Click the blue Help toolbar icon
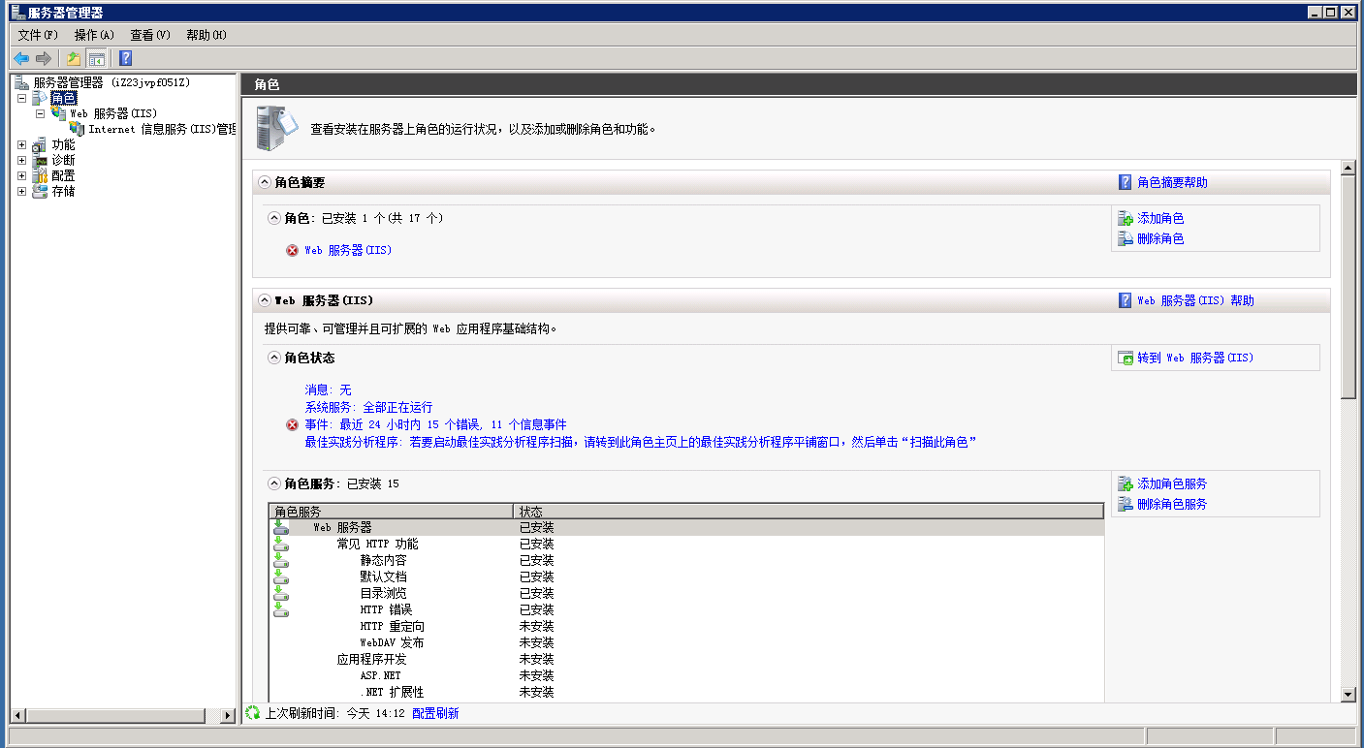Viewport: 1364px width, 748px height. point(125,58)
